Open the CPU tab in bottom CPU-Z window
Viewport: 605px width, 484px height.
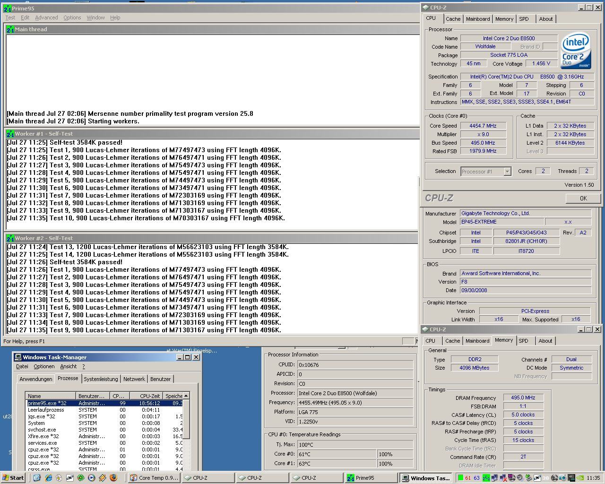430,341
